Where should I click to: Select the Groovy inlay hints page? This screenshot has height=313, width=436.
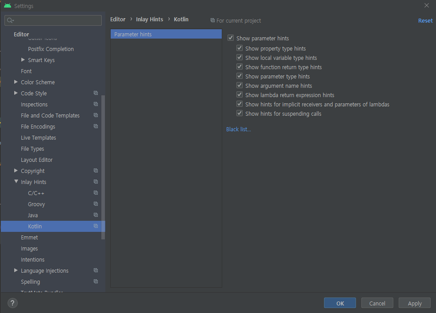(36, 204)
